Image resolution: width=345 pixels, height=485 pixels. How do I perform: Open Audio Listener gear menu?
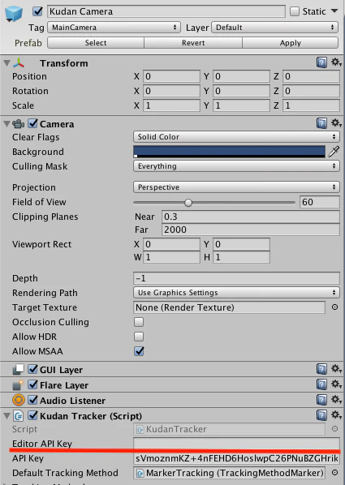(x=336, y=399)
